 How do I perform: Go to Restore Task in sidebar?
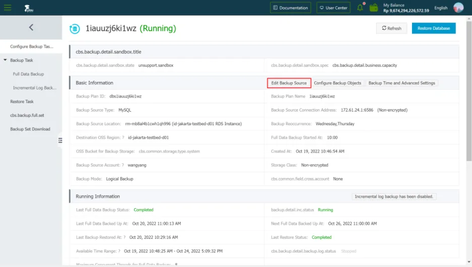pos(22,102)
